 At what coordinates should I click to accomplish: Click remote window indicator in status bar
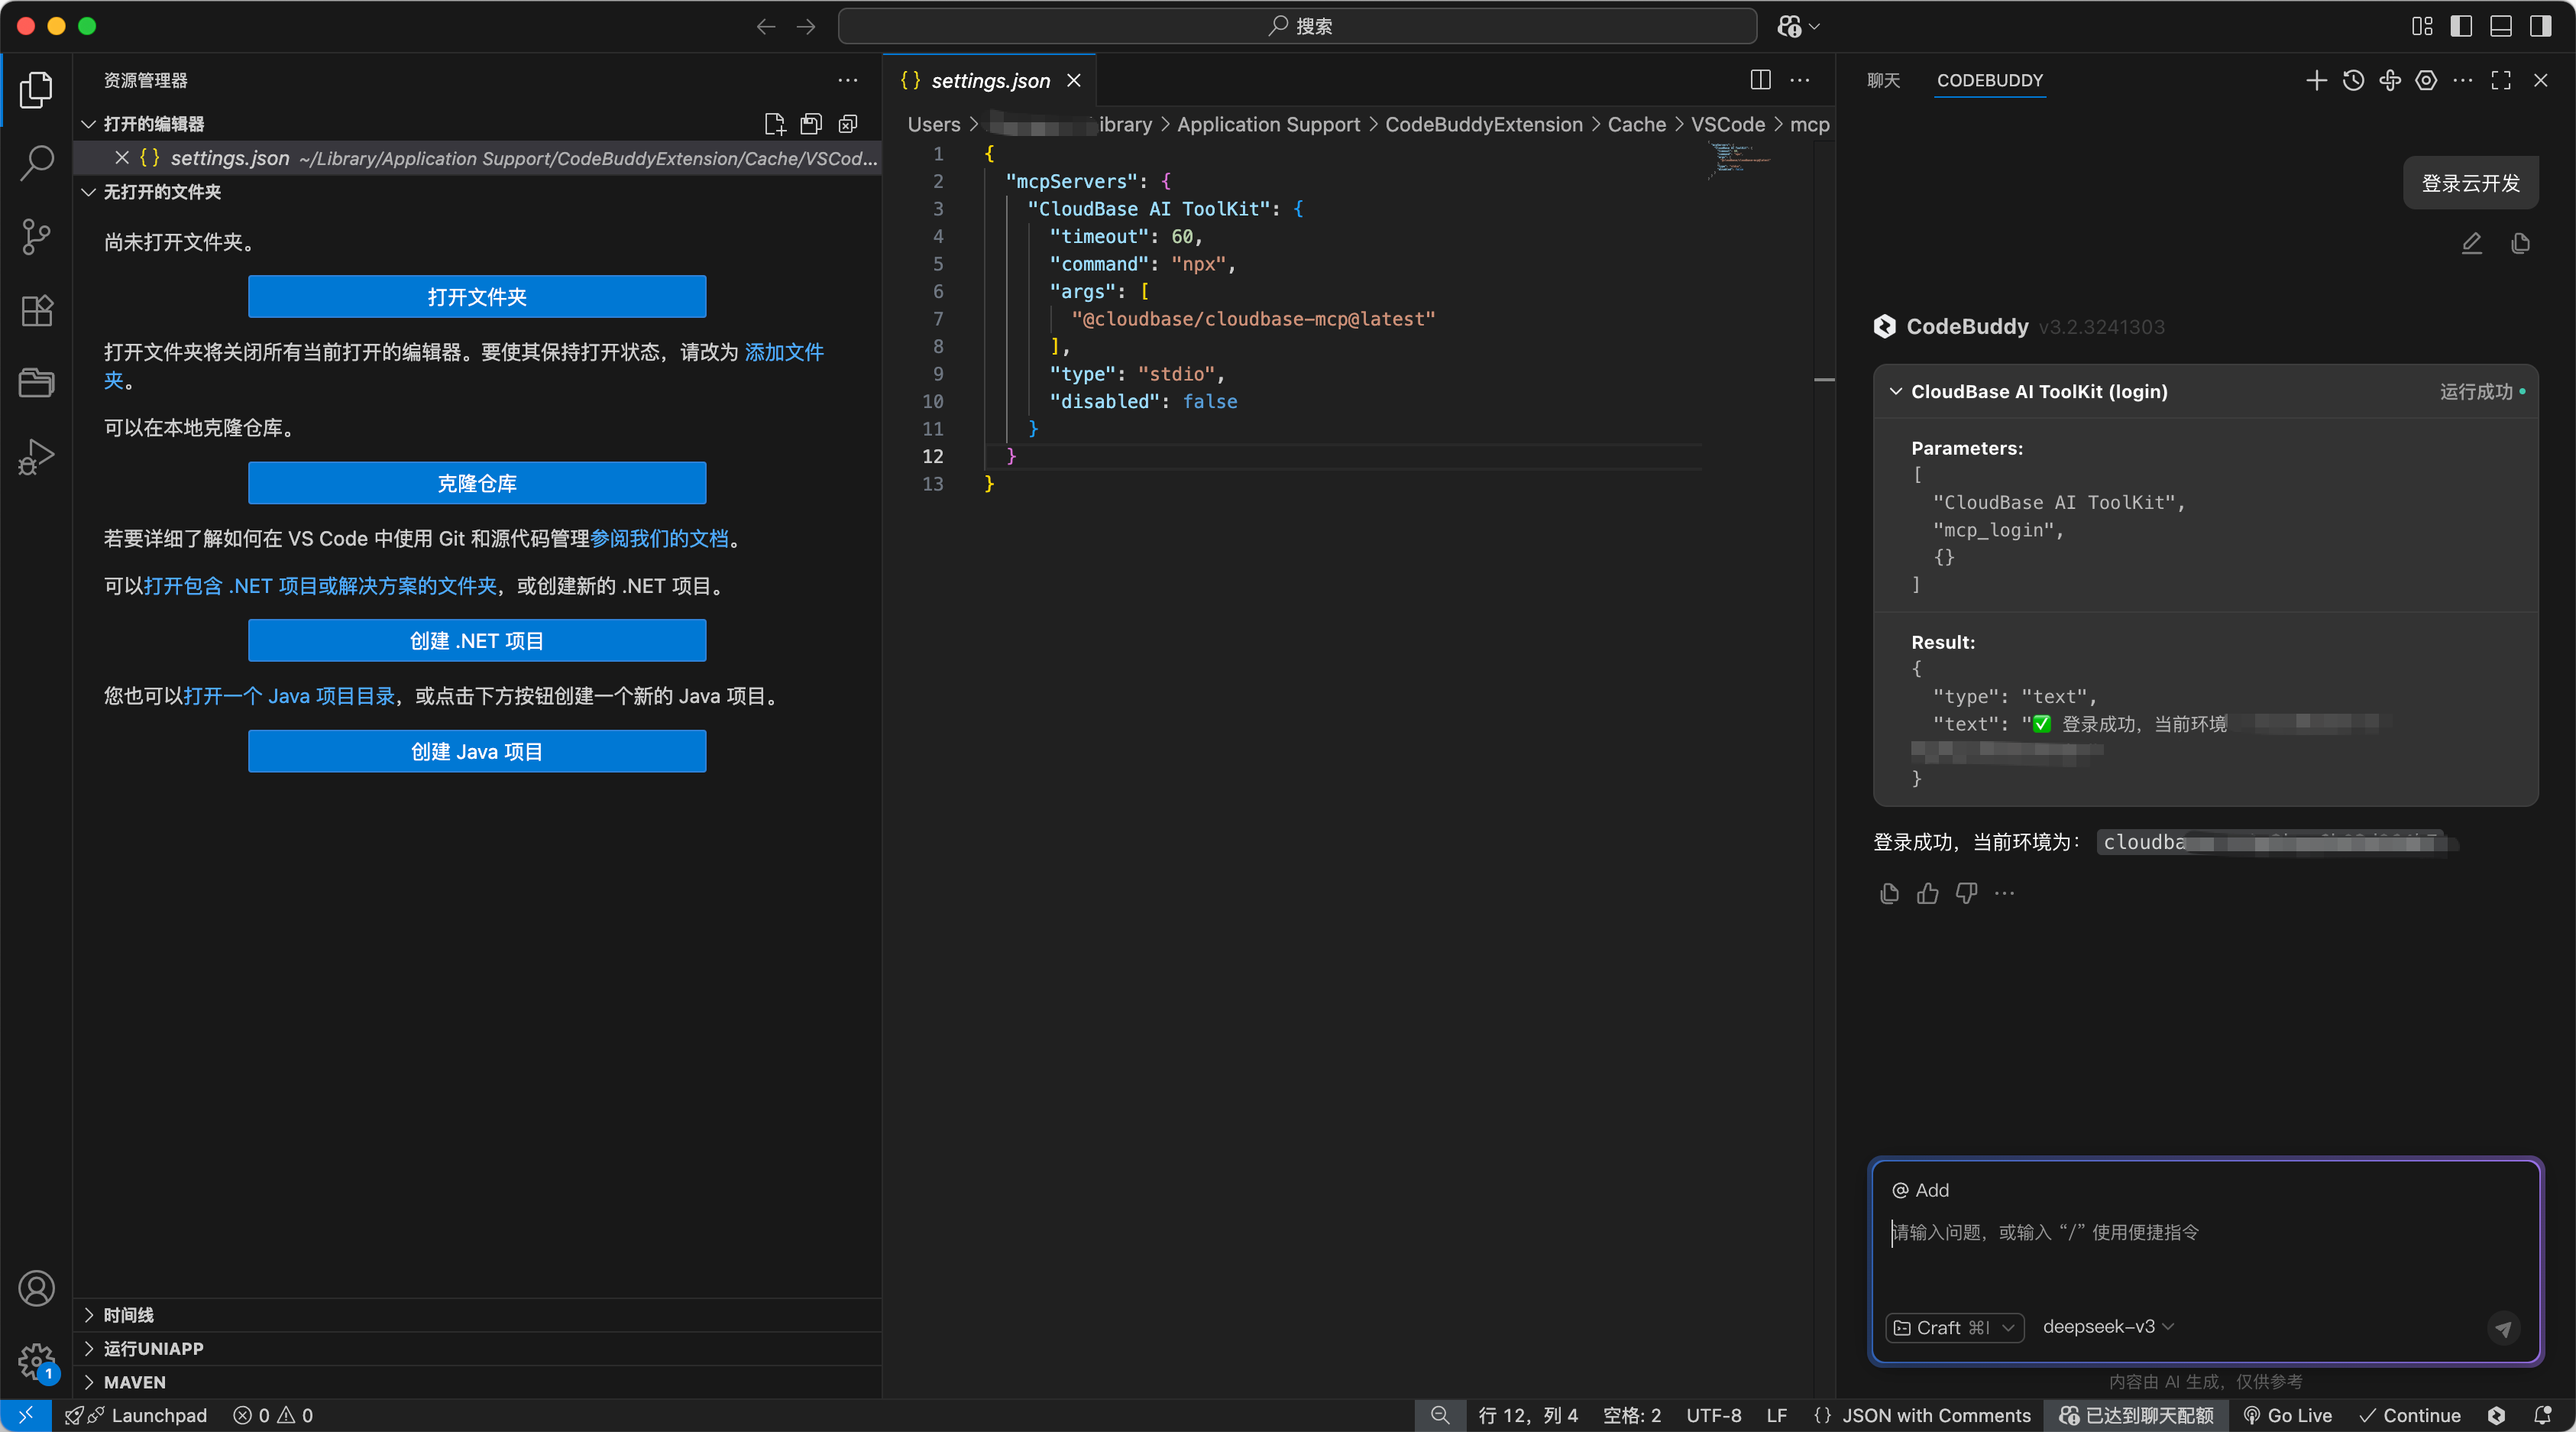[26, 1415]
